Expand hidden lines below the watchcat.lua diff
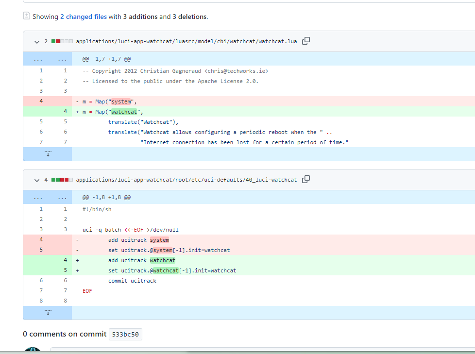Screen dimensions: 475x354 [x=47, y=153]
